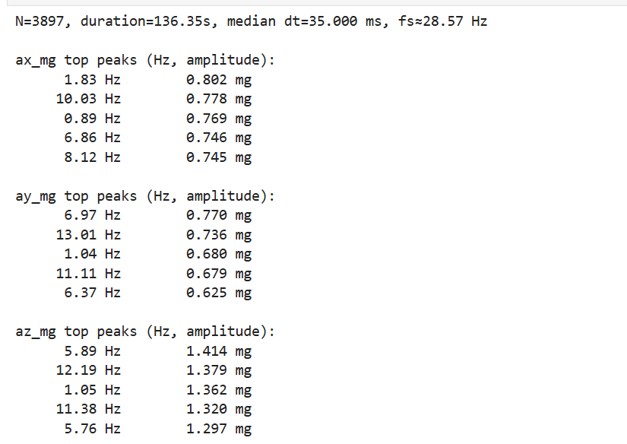Click the 13.01 Hz frequency value
This screenshot has width=627, height=444.
(88, 235)
